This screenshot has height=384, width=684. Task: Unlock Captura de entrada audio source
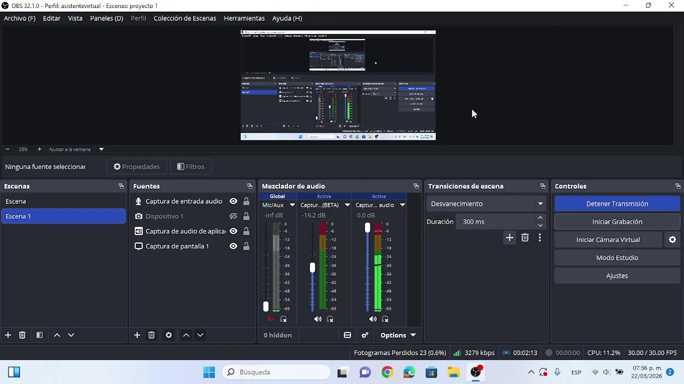(246, 201)
